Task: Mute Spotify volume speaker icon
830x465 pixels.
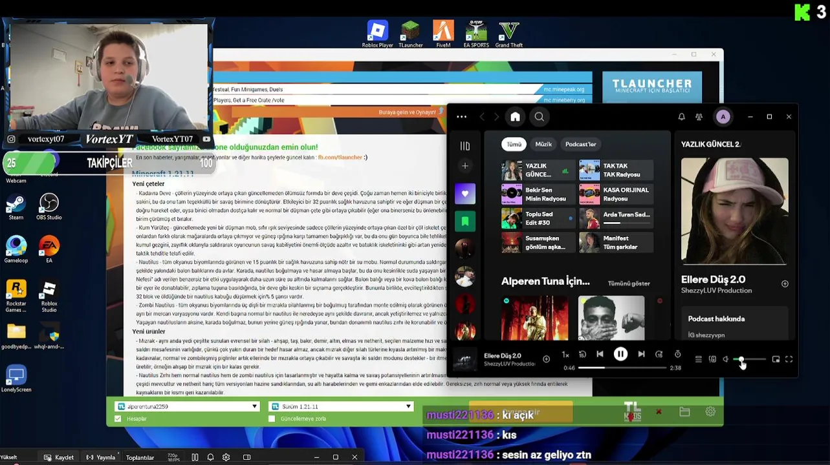Action: pyautogui.click(x=726, y=359)
